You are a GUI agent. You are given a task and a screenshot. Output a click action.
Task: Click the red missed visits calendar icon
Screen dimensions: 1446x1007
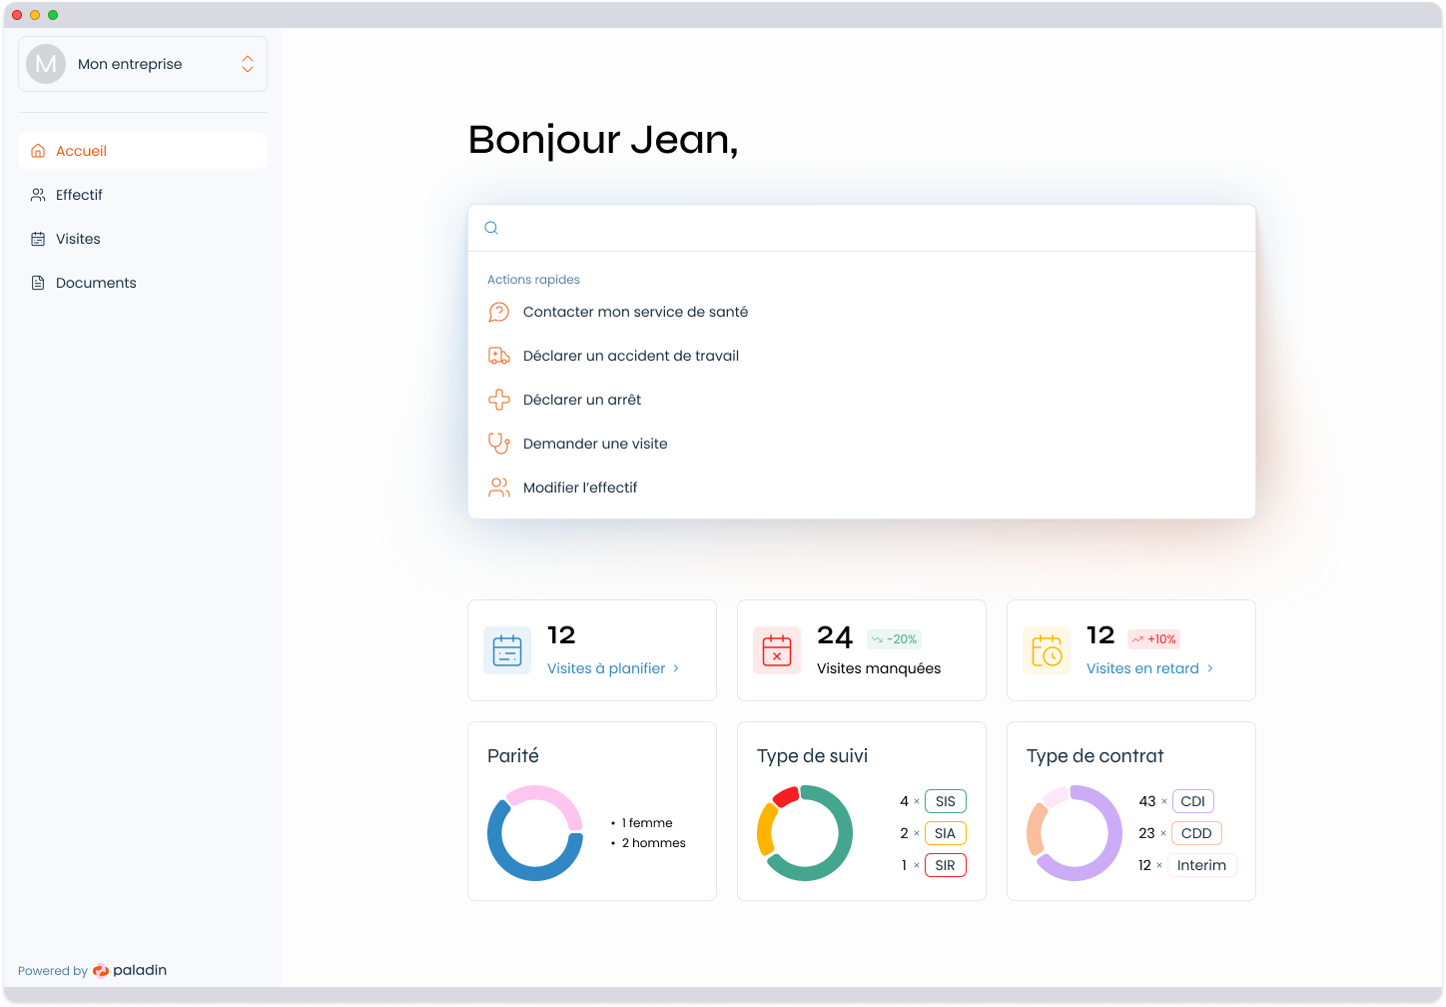pos(777,650)
